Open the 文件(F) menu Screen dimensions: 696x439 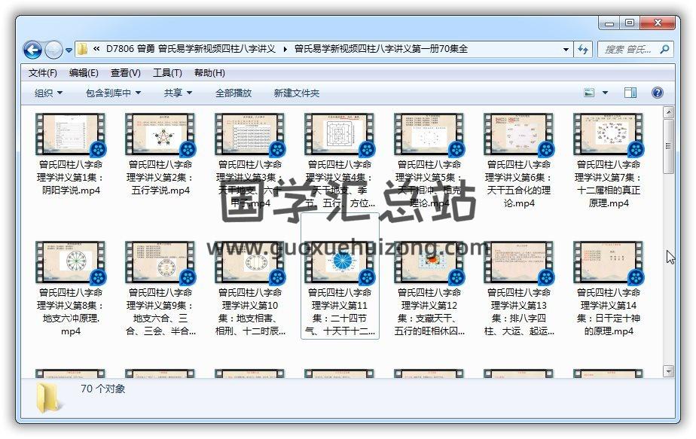(x=43, y=73)
